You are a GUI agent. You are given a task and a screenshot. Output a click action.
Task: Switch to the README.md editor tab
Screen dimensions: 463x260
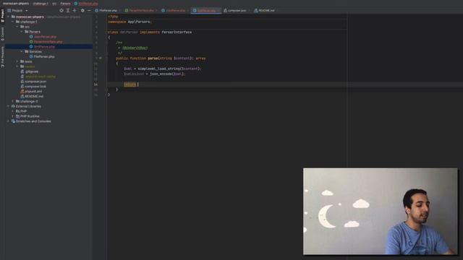265,10
